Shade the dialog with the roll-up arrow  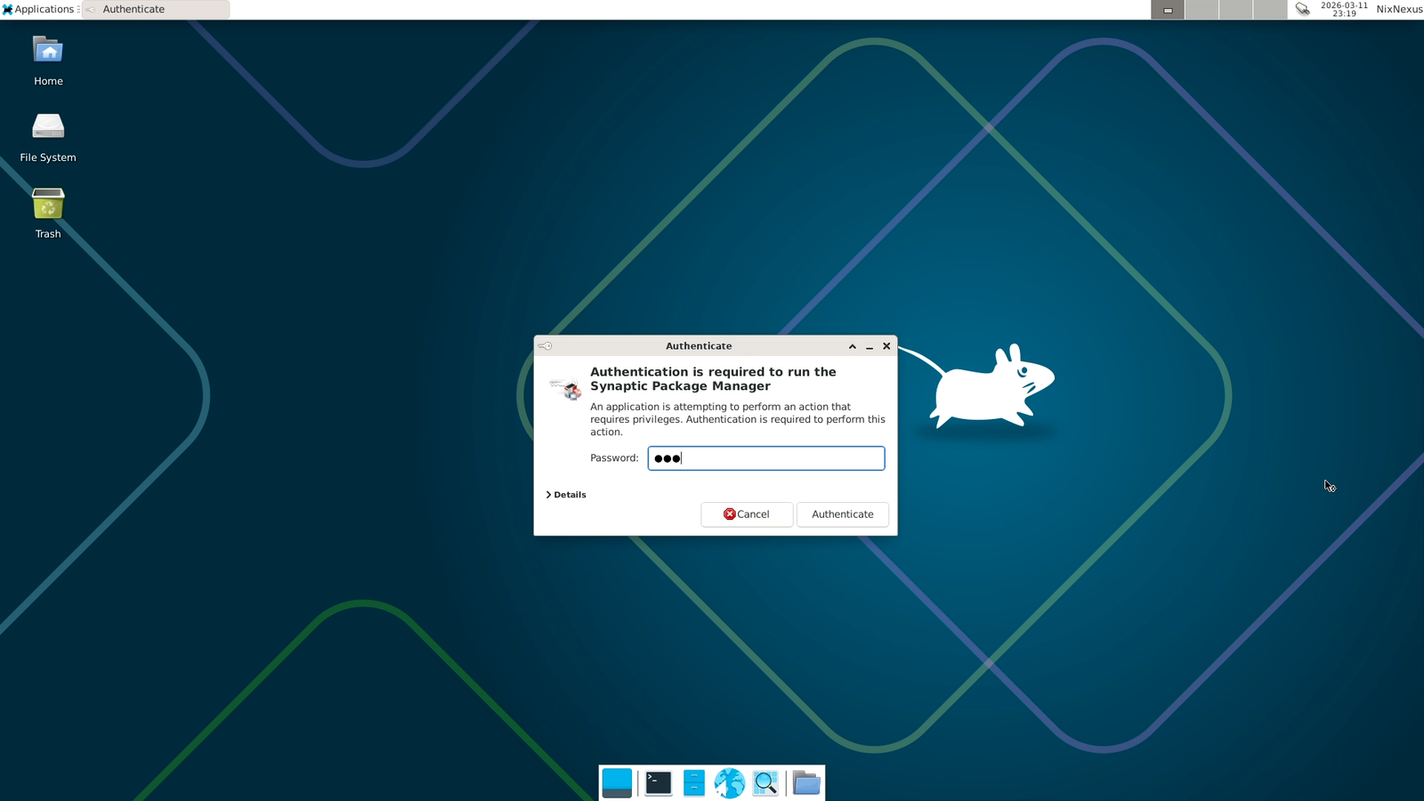[x=852, y=346]
